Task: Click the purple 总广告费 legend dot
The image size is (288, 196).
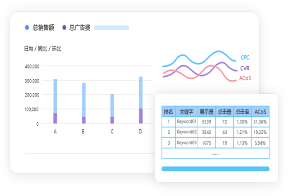Action: pyautogui.click(x=64, y=27)
